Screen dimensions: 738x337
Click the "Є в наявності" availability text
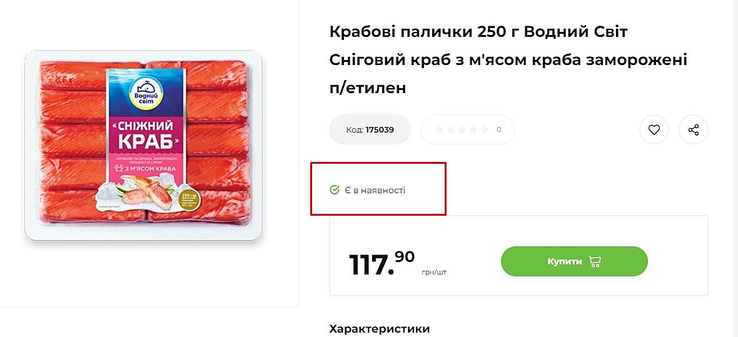coord(375,190)
